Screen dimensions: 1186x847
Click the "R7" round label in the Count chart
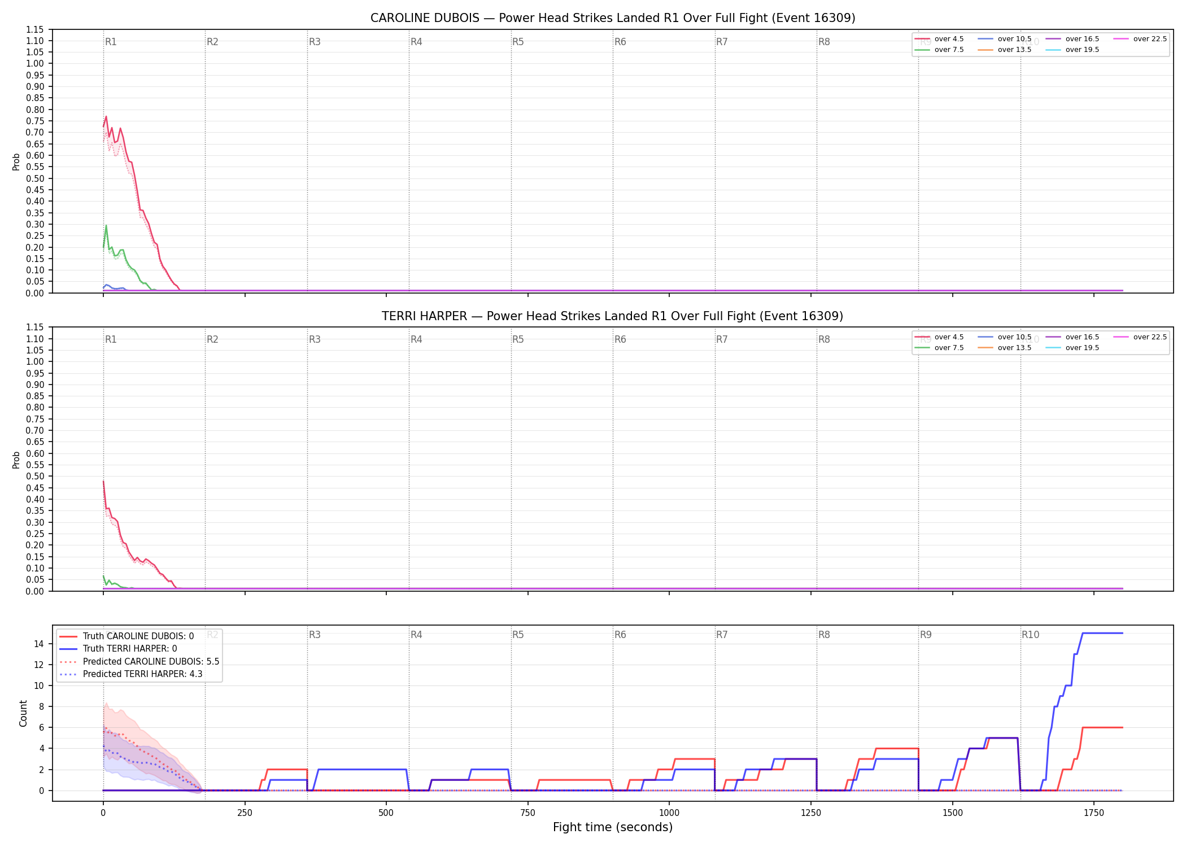click(x=722, y=635)
